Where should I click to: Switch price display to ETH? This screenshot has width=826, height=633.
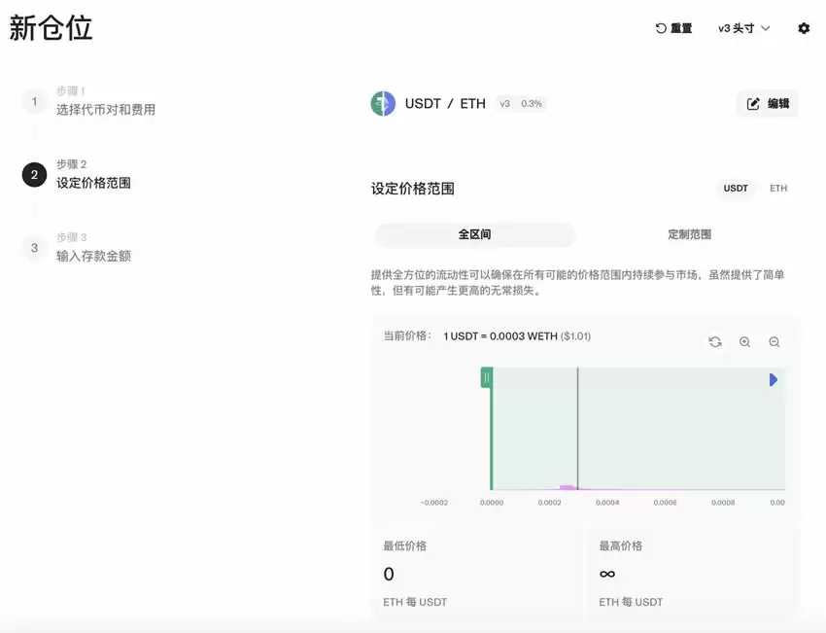[x=777, y=189]
